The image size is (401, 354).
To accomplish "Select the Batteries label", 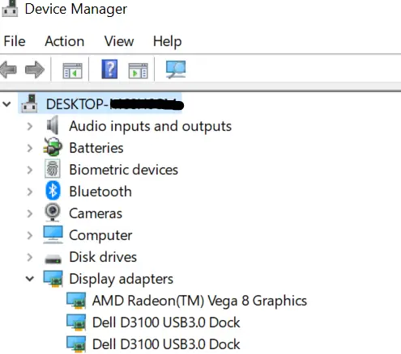I will 96,148.
